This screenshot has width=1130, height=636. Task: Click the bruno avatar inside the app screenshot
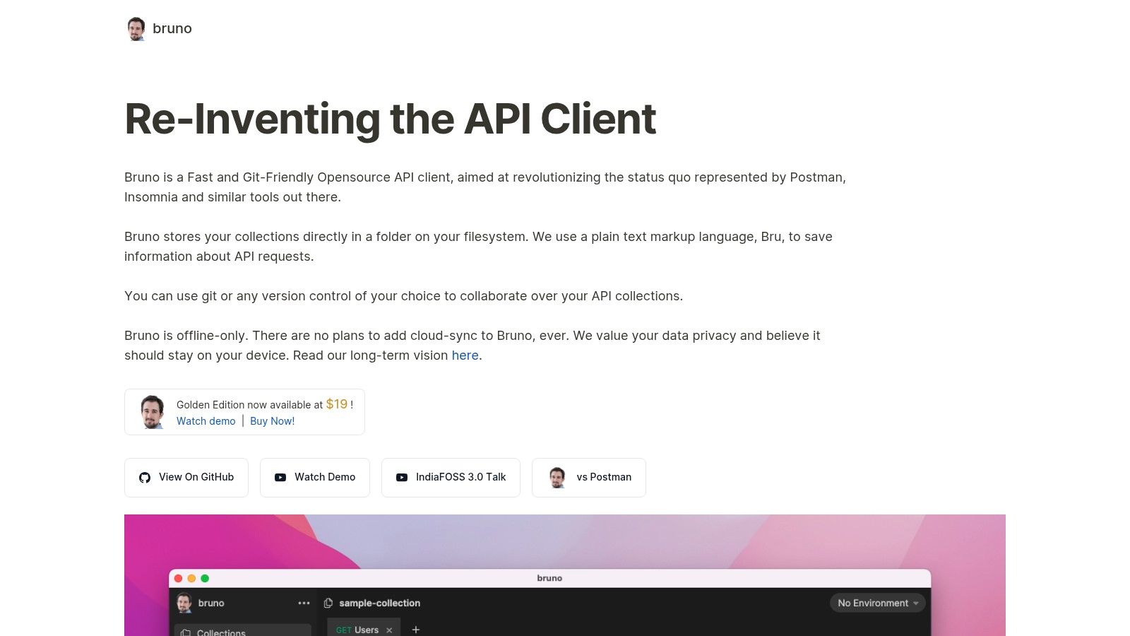[x=186, y=603]
